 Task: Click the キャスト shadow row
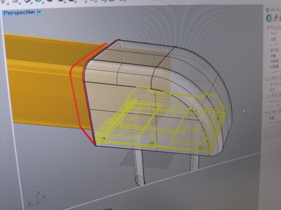pyautogui.click(x=275, y=101)
